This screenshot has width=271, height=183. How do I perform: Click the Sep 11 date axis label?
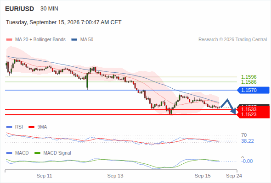[x=44, y=176]
